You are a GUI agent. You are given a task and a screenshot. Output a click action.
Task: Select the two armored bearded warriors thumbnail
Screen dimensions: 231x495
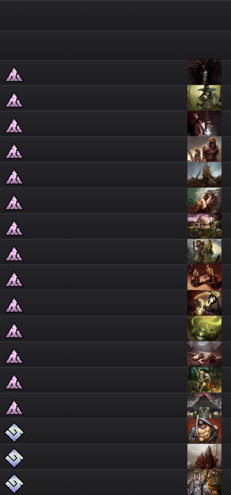(x=204, y=149)
